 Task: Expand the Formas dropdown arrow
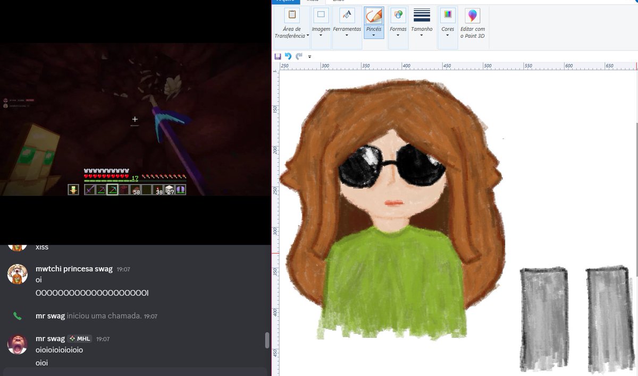pyautogui.click(x=398, y=36)
